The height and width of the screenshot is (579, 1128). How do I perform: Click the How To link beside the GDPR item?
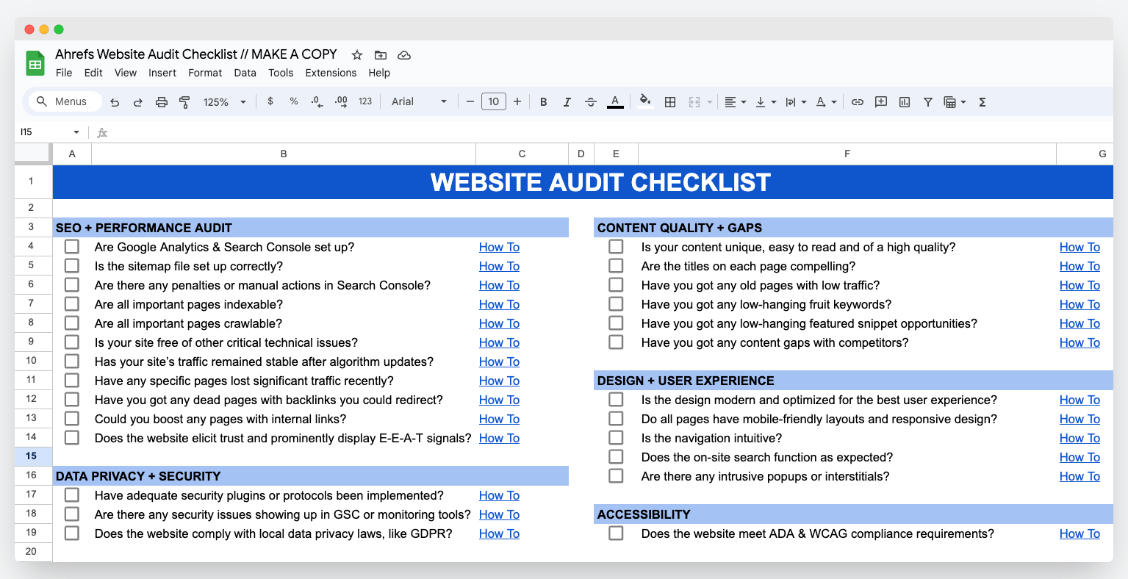(x=499, y=533)
